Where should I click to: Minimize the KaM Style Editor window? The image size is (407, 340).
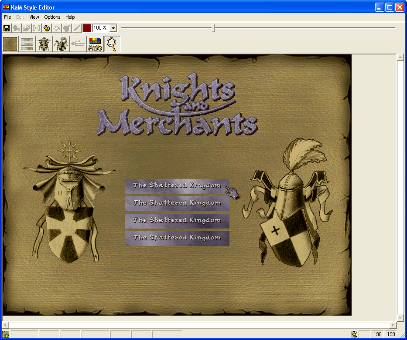tap(380, 7)
